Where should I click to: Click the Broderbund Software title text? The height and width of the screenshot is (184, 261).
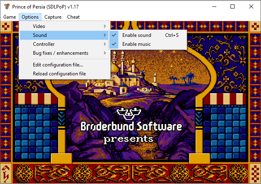(x=131, y=126)
